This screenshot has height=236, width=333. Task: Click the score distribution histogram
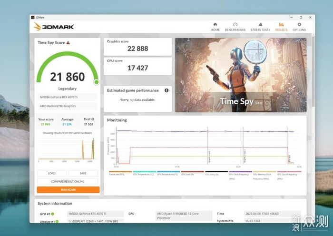click(68, 150)
